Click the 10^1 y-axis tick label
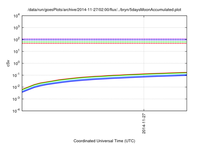The width and height of the screenshot is (206, 144). pyautogui.click(x=17, y=51)
